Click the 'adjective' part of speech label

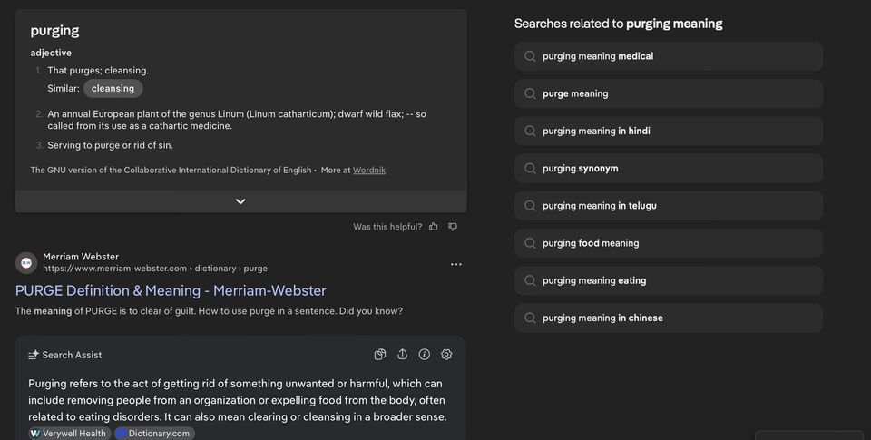(x=51, y=53)
